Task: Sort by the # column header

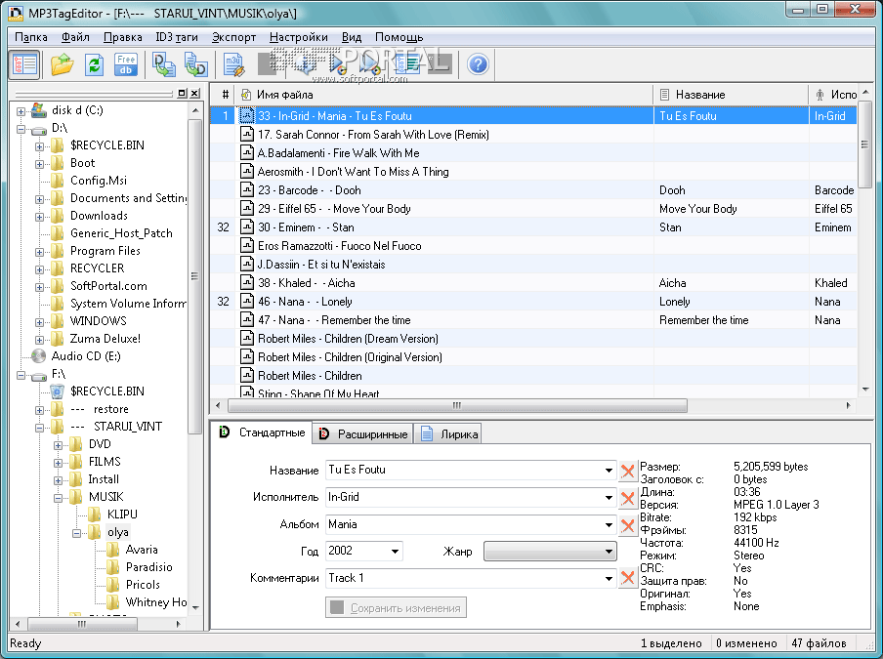Action: tap(224, 95)
